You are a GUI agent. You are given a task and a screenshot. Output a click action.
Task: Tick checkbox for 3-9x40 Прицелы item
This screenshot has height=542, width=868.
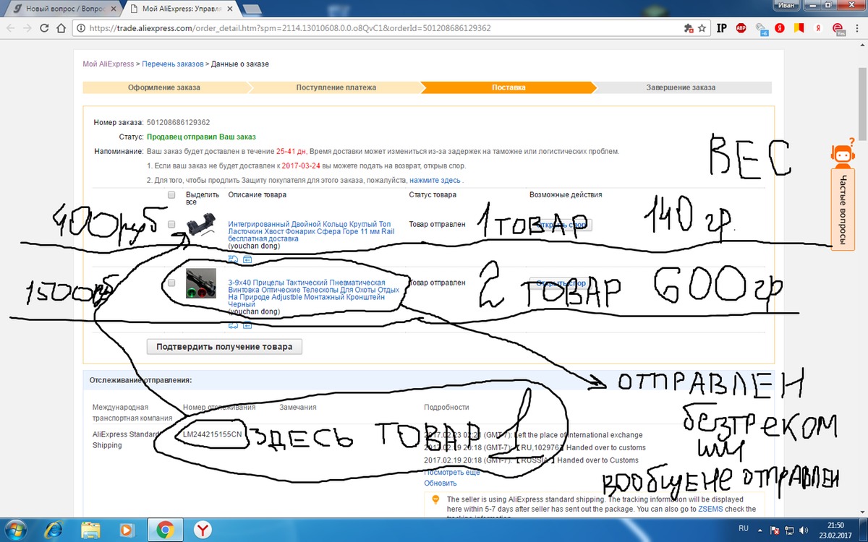tap(171, 283)
